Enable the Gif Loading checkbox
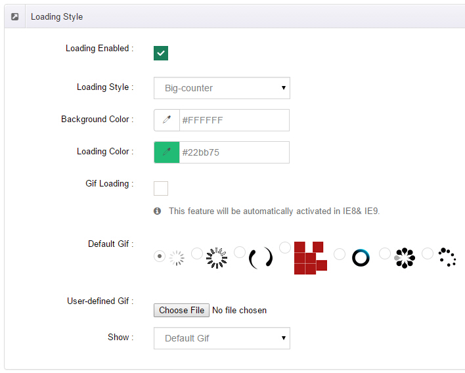 [161, 188]
